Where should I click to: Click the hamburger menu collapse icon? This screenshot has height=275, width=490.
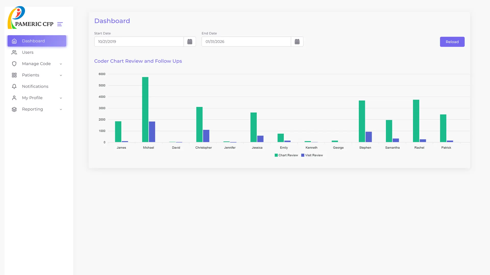[x=60, y=24]
